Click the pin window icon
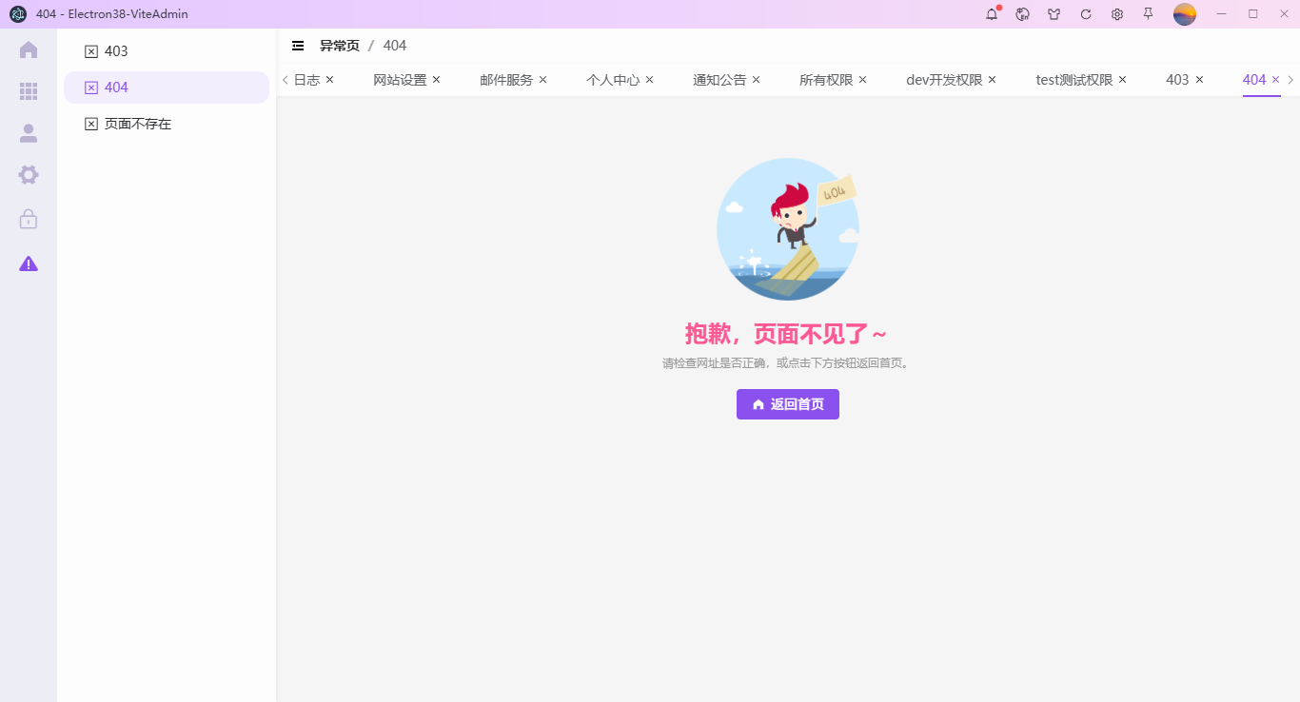This screenshot has height=702, width=1300. (1149, 14)
